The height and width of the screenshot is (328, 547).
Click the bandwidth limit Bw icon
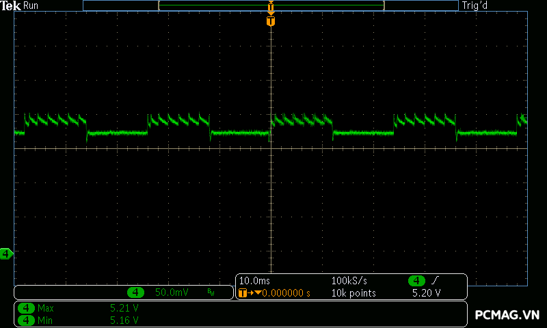point(211,292)
